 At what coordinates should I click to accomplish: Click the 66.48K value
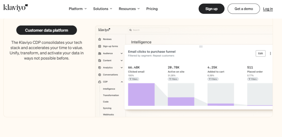[134, 67]
